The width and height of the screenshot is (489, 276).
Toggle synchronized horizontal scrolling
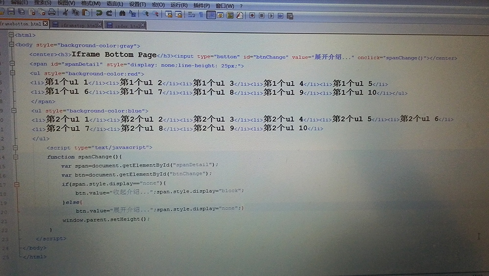178,14
